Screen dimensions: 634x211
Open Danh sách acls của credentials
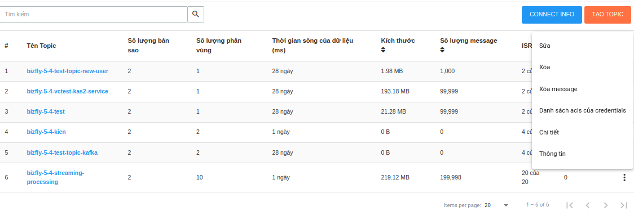(582, 110)
